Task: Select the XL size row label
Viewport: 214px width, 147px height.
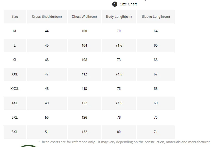Action: click(15, 60)
